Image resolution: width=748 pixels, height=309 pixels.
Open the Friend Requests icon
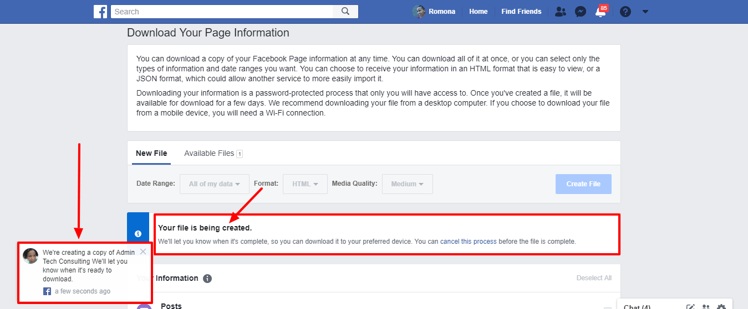[561, 12]
